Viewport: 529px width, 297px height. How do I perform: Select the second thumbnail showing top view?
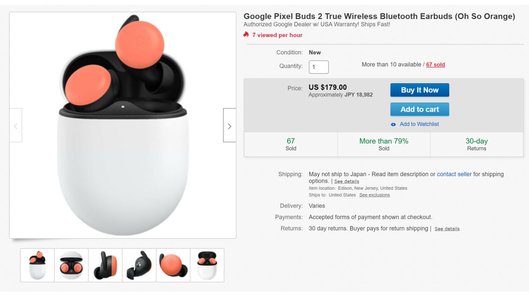click(x=71, y=265)
